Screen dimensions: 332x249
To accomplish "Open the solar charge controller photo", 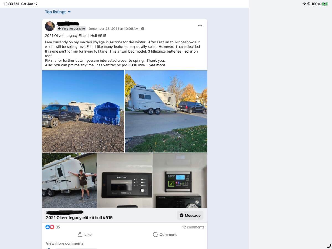I will point(180,180).
